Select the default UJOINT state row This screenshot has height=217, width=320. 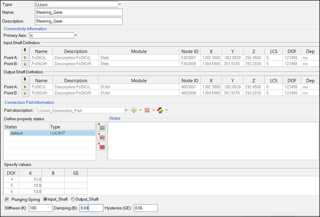(49, 133)
